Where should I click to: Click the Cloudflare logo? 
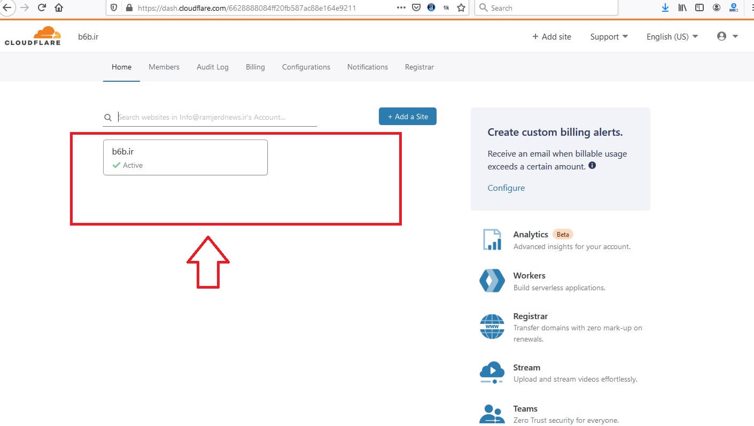[x=33, y=36]
